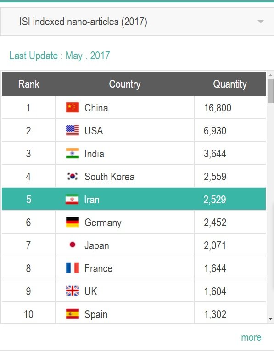Click the Germany flag icon
The height and width of the screenshot is (351, 274).
(73, 222)
